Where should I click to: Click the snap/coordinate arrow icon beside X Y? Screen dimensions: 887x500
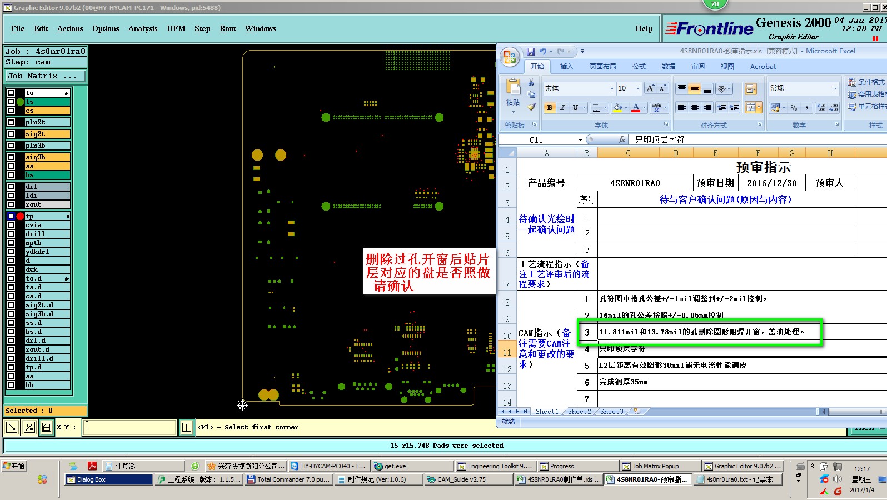click(11, 427)
